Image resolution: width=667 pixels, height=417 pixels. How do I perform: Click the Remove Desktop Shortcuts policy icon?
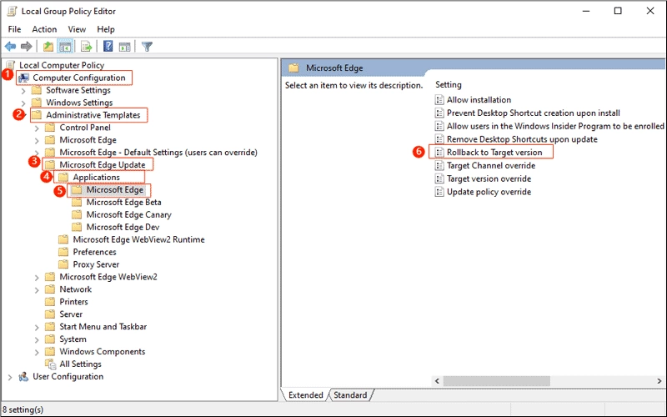tap(439, 139)
